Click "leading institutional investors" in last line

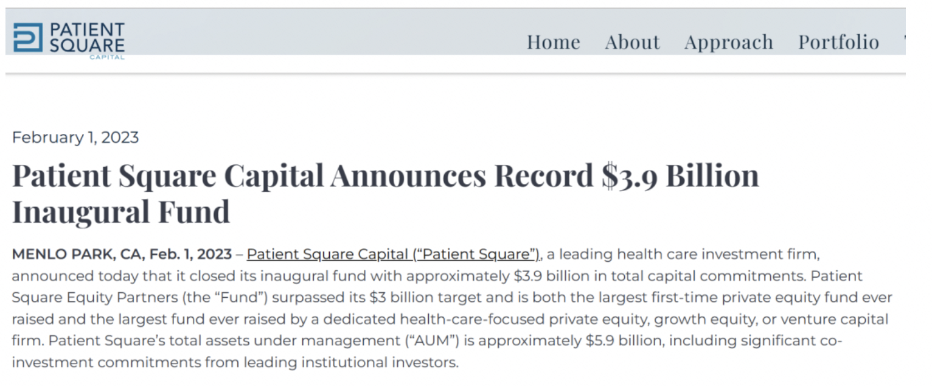(350, 363)
